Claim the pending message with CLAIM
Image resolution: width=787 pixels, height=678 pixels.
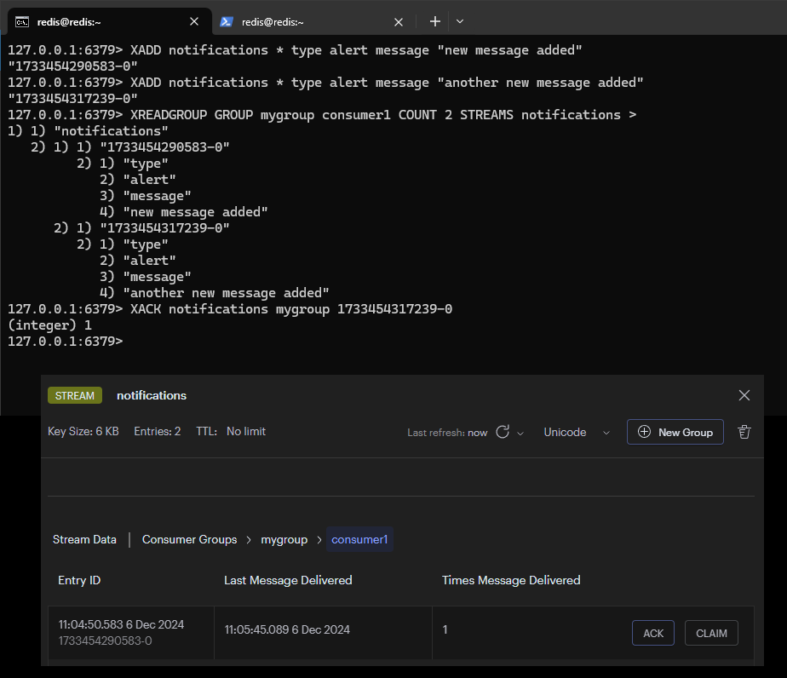click(711, 633)
